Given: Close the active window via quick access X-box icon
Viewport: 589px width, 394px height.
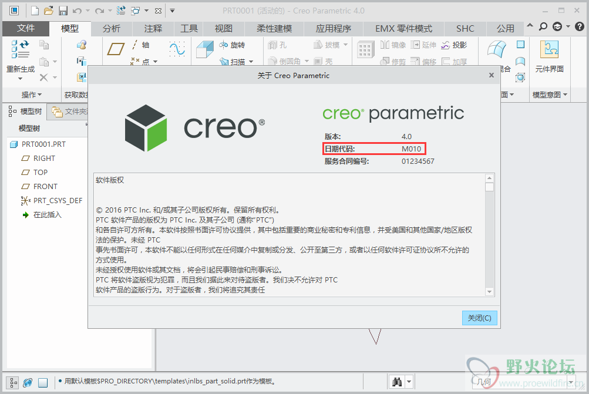Looking at the screenshot, I should [x=158, y=11].
